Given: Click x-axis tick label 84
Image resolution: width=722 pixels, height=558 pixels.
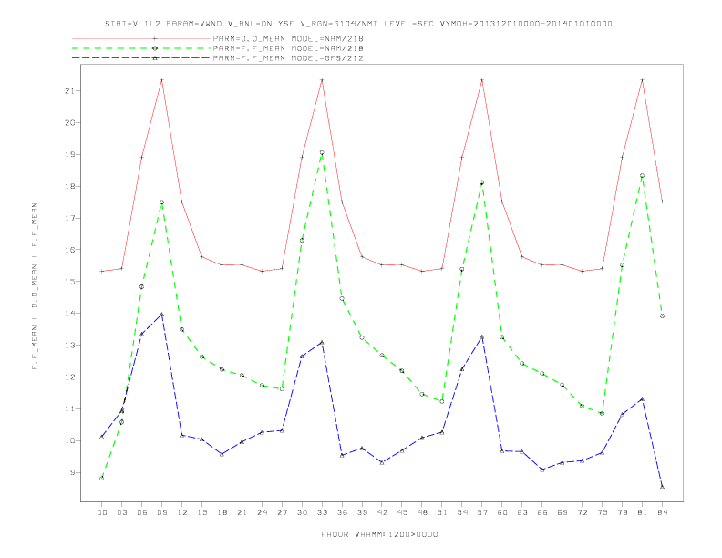Looking at the screenshot, I should coord(662,512).
